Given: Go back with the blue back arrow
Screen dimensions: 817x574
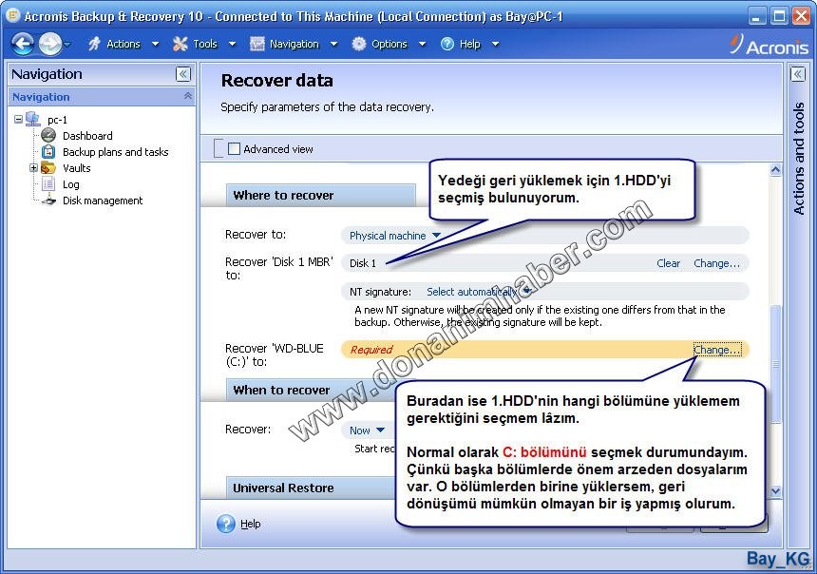Looking at the screenshot, I should (x=23, y=44).
